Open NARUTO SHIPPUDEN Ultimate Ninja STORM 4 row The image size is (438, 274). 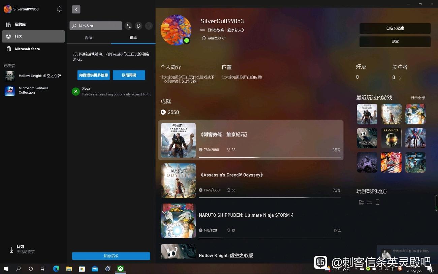click(x=251, y=221)
